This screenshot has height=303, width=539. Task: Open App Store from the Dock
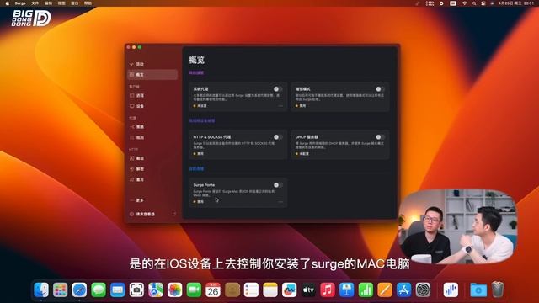point(404,290)
